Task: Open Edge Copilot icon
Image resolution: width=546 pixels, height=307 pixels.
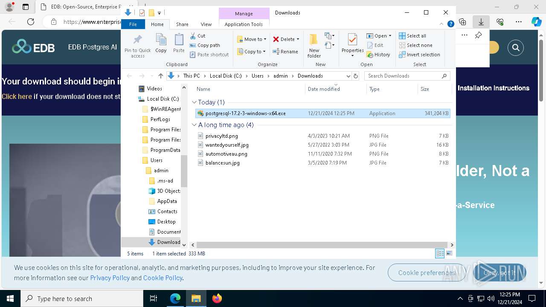Action: click(536, 22)
